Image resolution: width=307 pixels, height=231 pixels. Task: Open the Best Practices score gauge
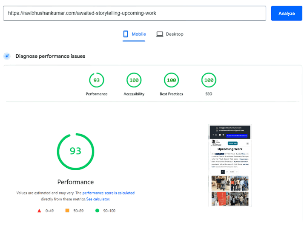tap(172, 80)
